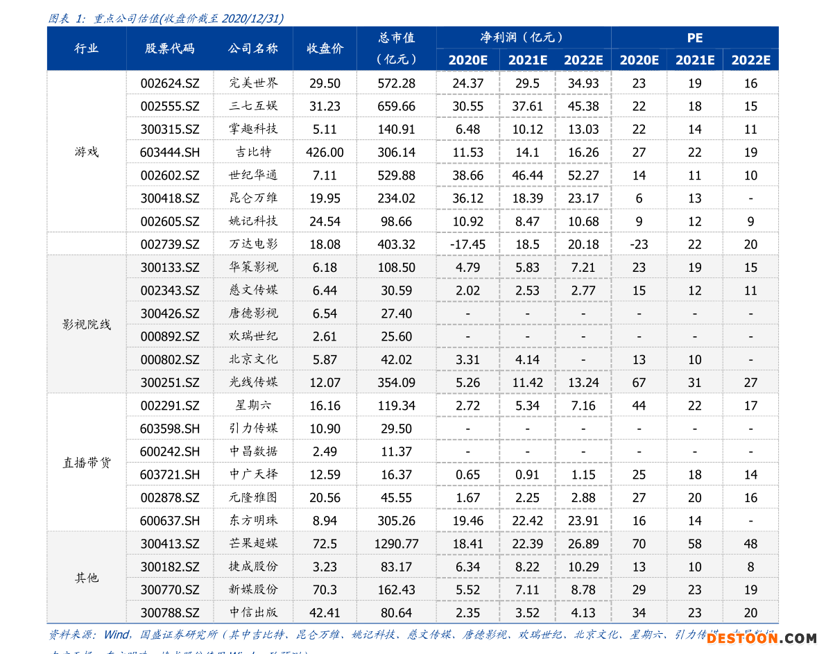Click the 游戏 industry category cell
Viewport: 826px width, 654px height.
tap(87, 152)
